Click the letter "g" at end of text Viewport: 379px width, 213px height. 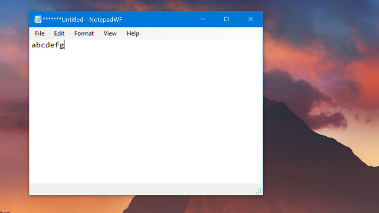coord(61,45)
